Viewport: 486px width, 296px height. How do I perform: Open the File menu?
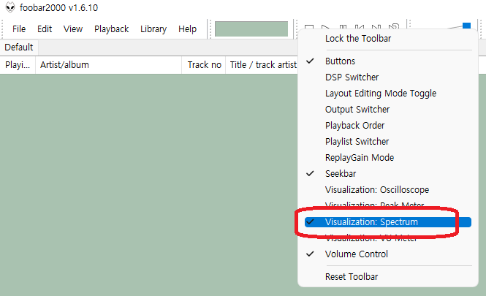[x=19, y=29]
